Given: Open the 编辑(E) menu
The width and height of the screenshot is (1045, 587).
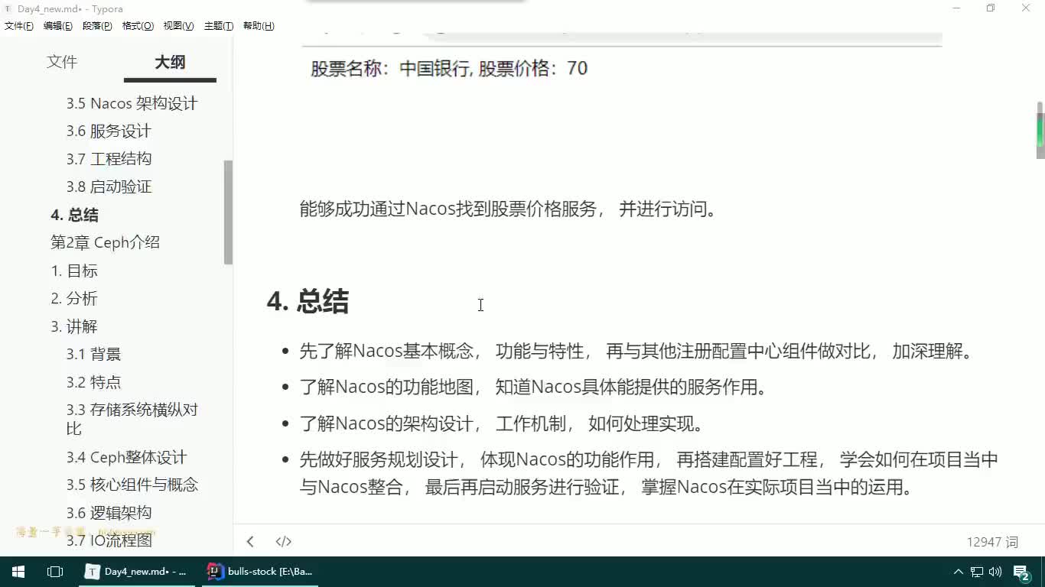Looking at the screenshot, I should [57, 26].
